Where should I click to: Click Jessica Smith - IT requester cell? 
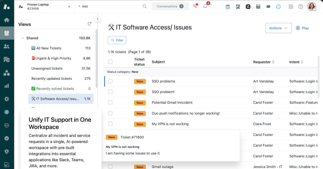click(267, 167)
